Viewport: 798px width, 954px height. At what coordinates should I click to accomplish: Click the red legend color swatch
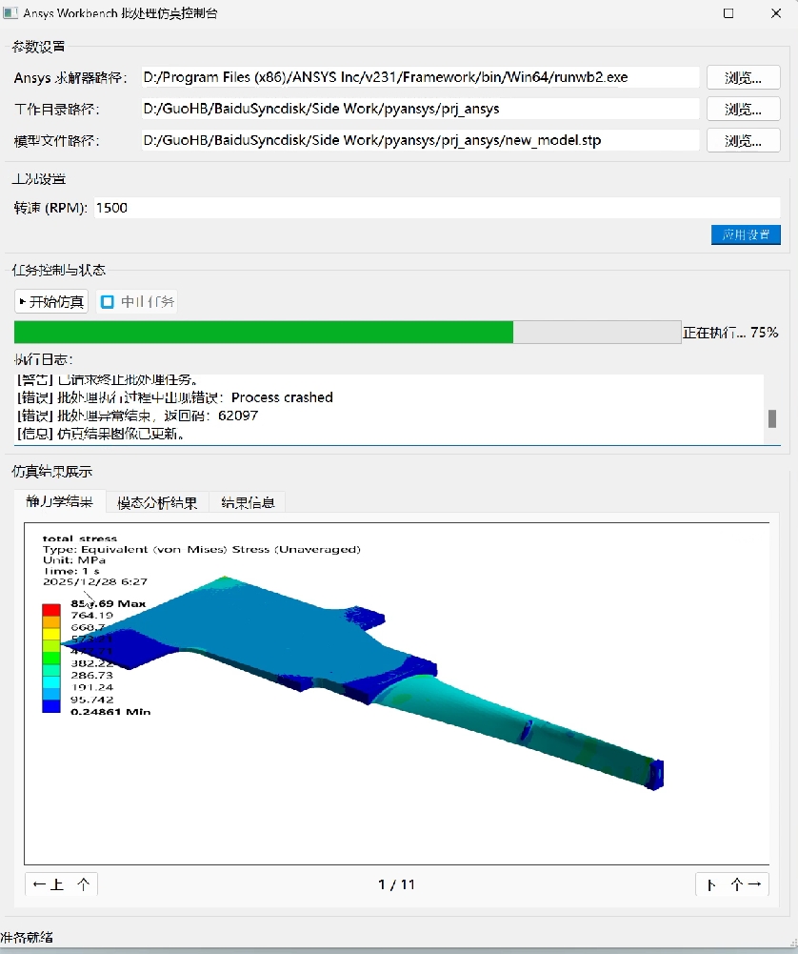(51, 610)
